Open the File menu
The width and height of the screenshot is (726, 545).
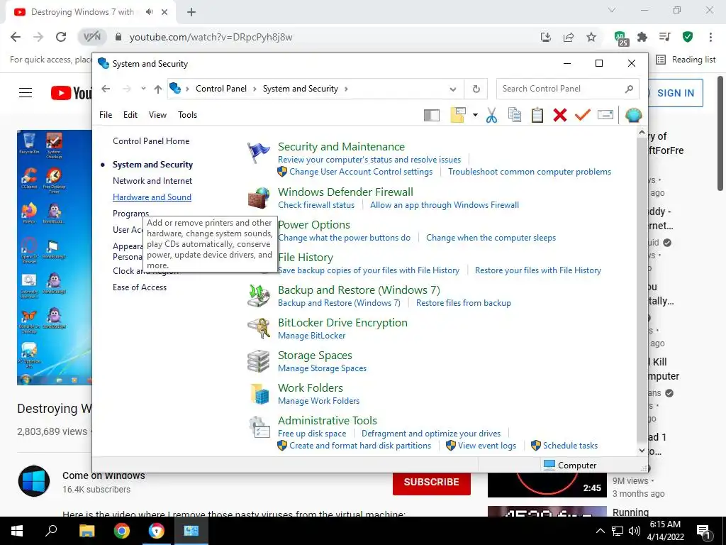pos(106,115)
